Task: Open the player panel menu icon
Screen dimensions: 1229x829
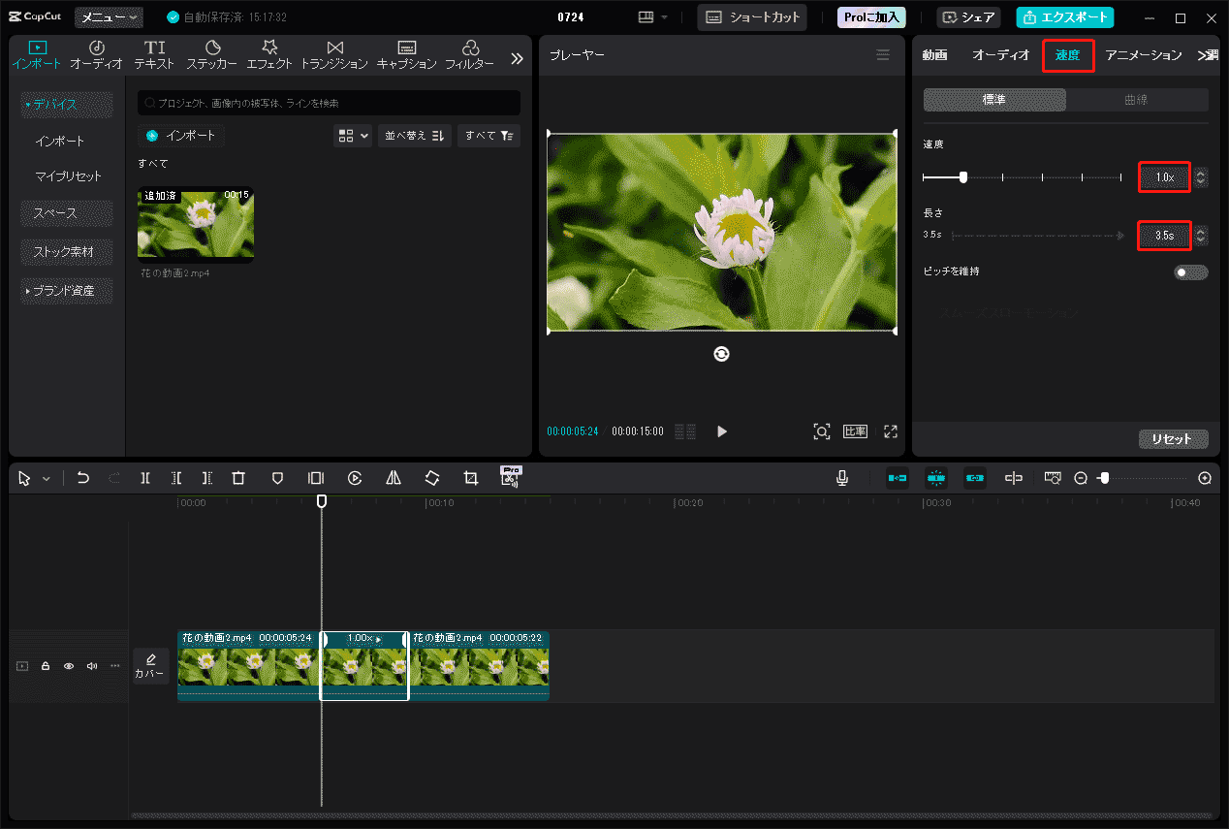Action: coord(883,55)
